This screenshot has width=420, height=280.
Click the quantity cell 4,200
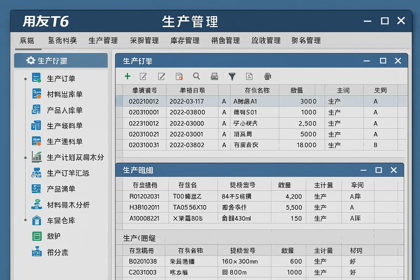click(x=294, y=197)
